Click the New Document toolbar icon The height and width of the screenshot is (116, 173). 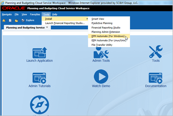[x=10, y=20]
